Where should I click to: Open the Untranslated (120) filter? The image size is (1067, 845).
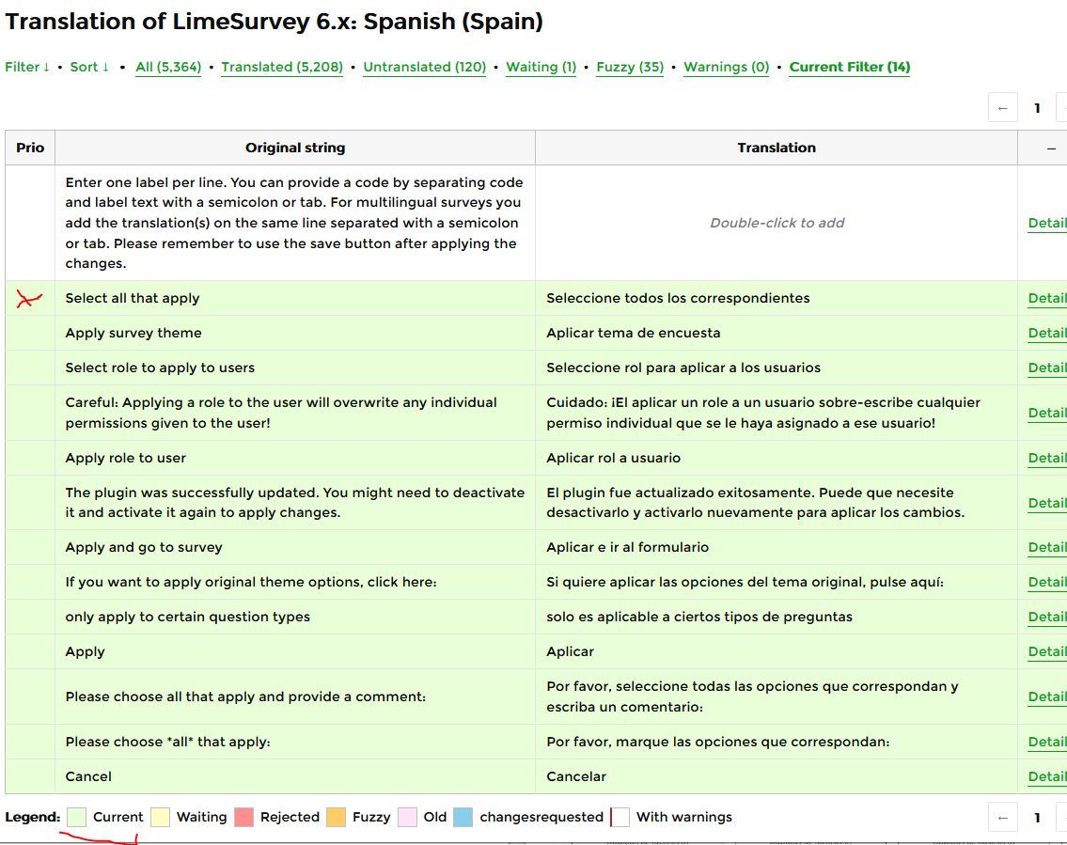point(424,67)
